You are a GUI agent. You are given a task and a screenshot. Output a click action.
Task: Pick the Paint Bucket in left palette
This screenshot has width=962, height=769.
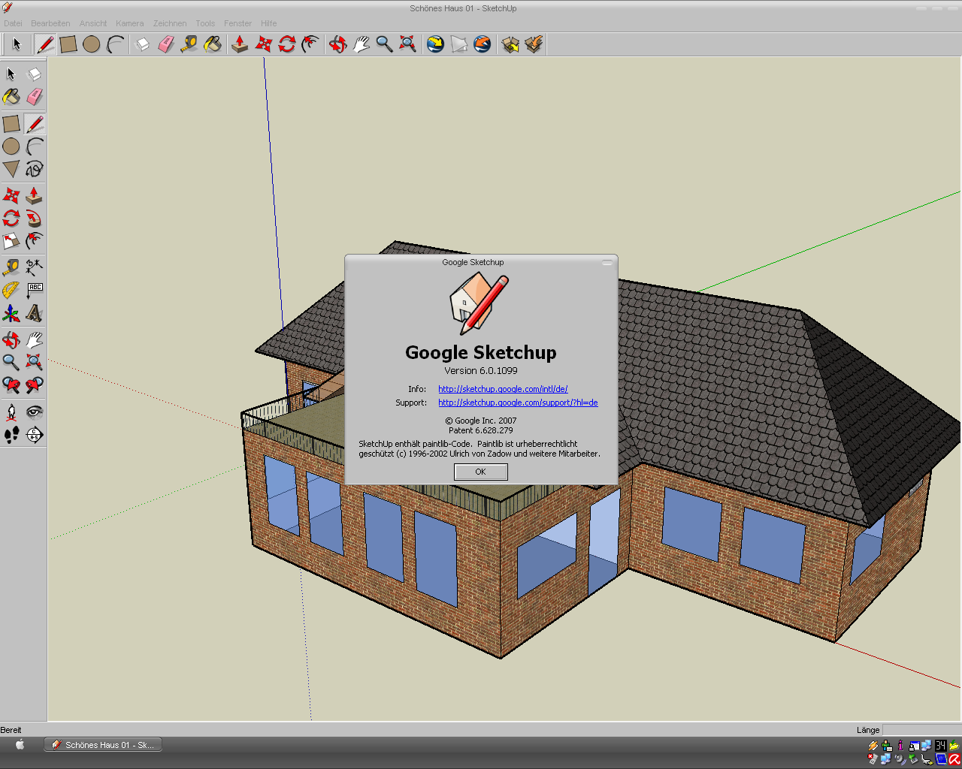pyautogui.click(x=11, y=97)
